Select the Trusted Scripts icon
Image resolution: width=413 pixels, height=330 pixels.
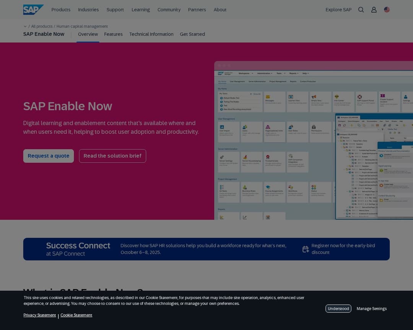(x=268, y=156)
